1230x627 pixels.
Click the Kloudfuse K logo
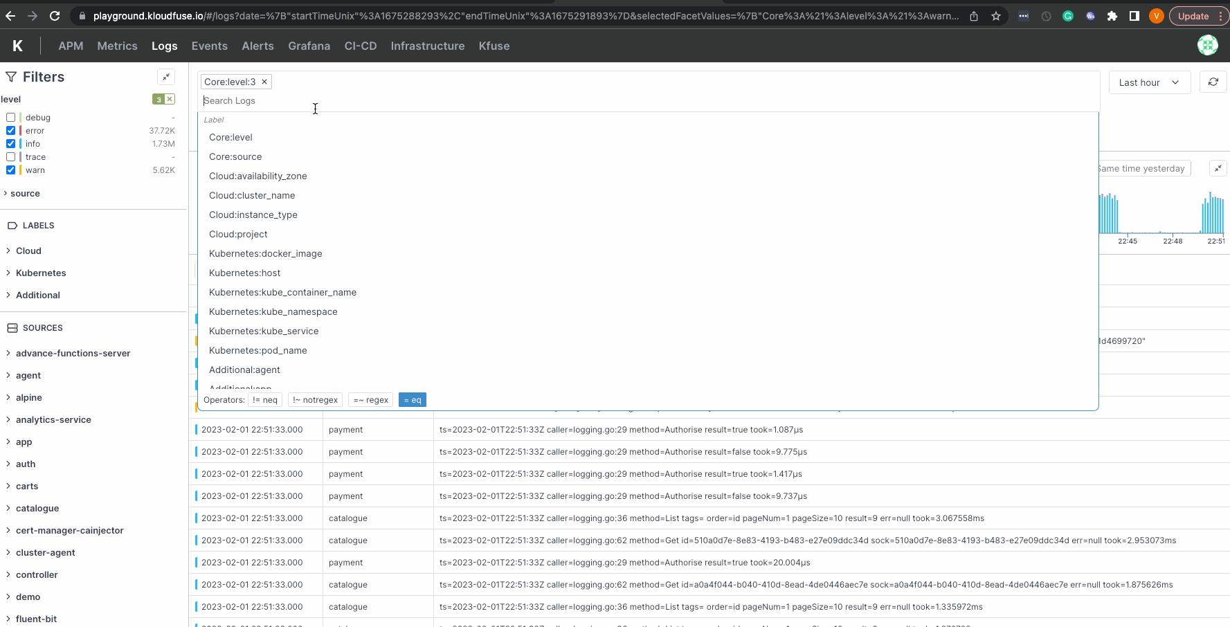click(18, 46)
